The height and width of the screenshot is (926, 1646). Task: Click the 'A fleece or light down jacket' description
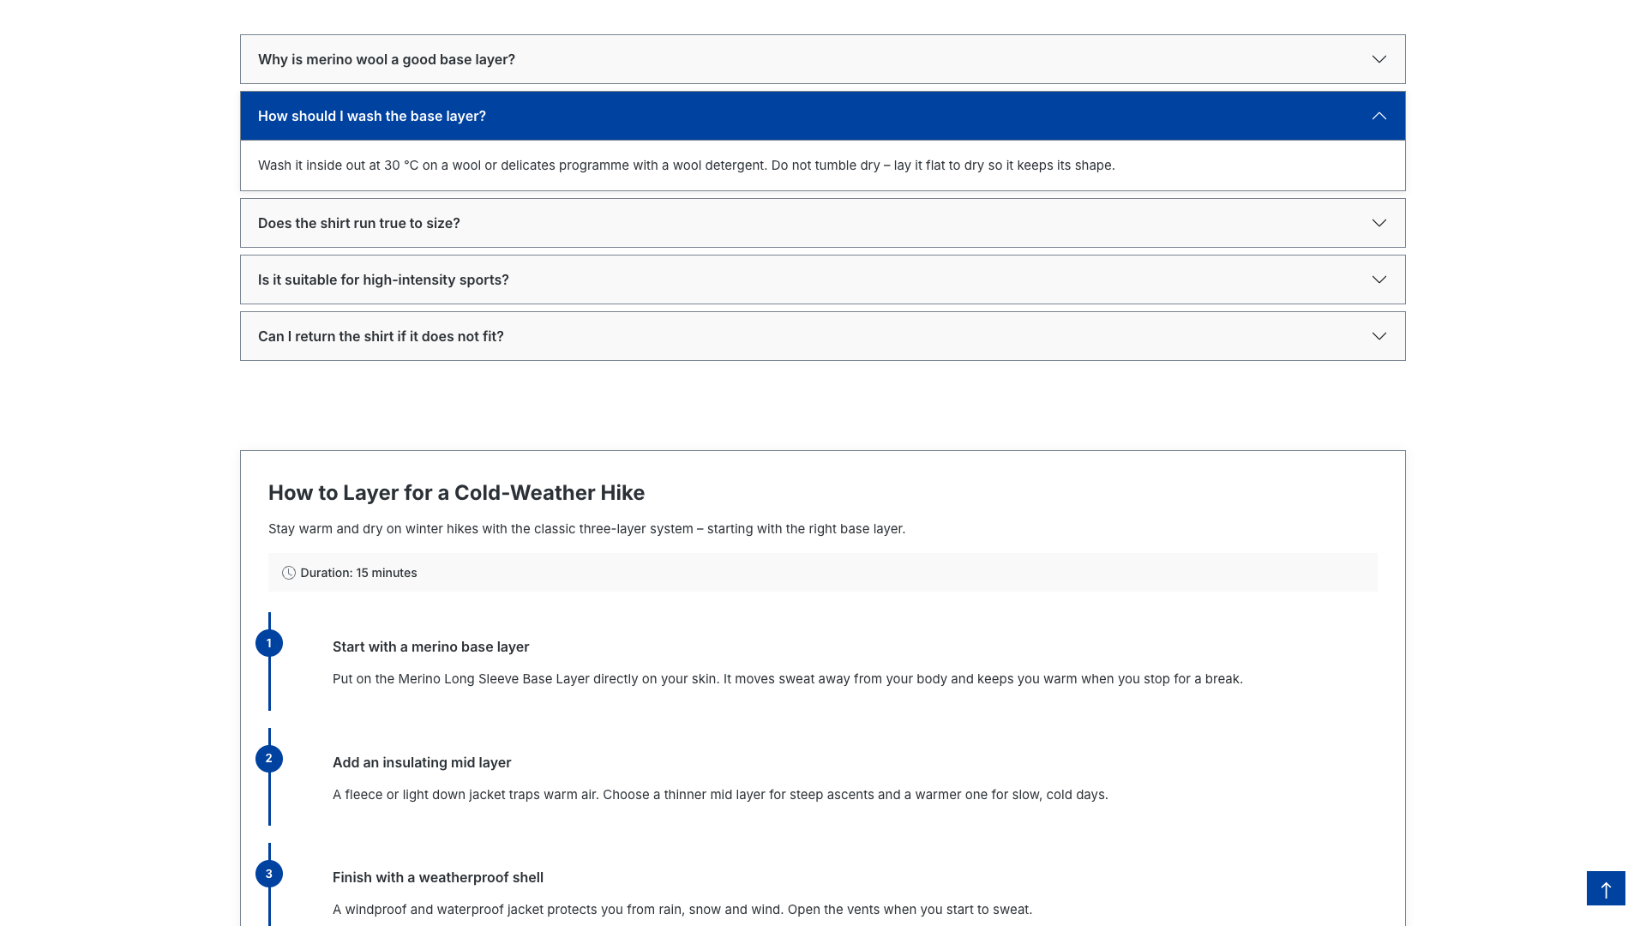coord(720,795)
